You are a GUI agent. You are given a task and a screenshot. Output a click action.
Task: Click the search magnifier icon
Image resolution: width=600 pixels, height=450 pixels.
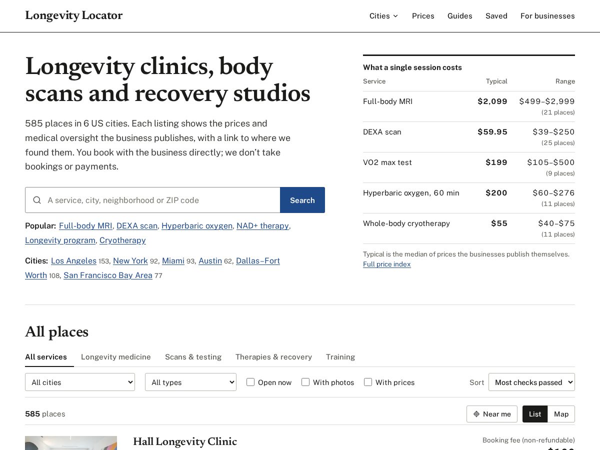[x=37, y=200]
